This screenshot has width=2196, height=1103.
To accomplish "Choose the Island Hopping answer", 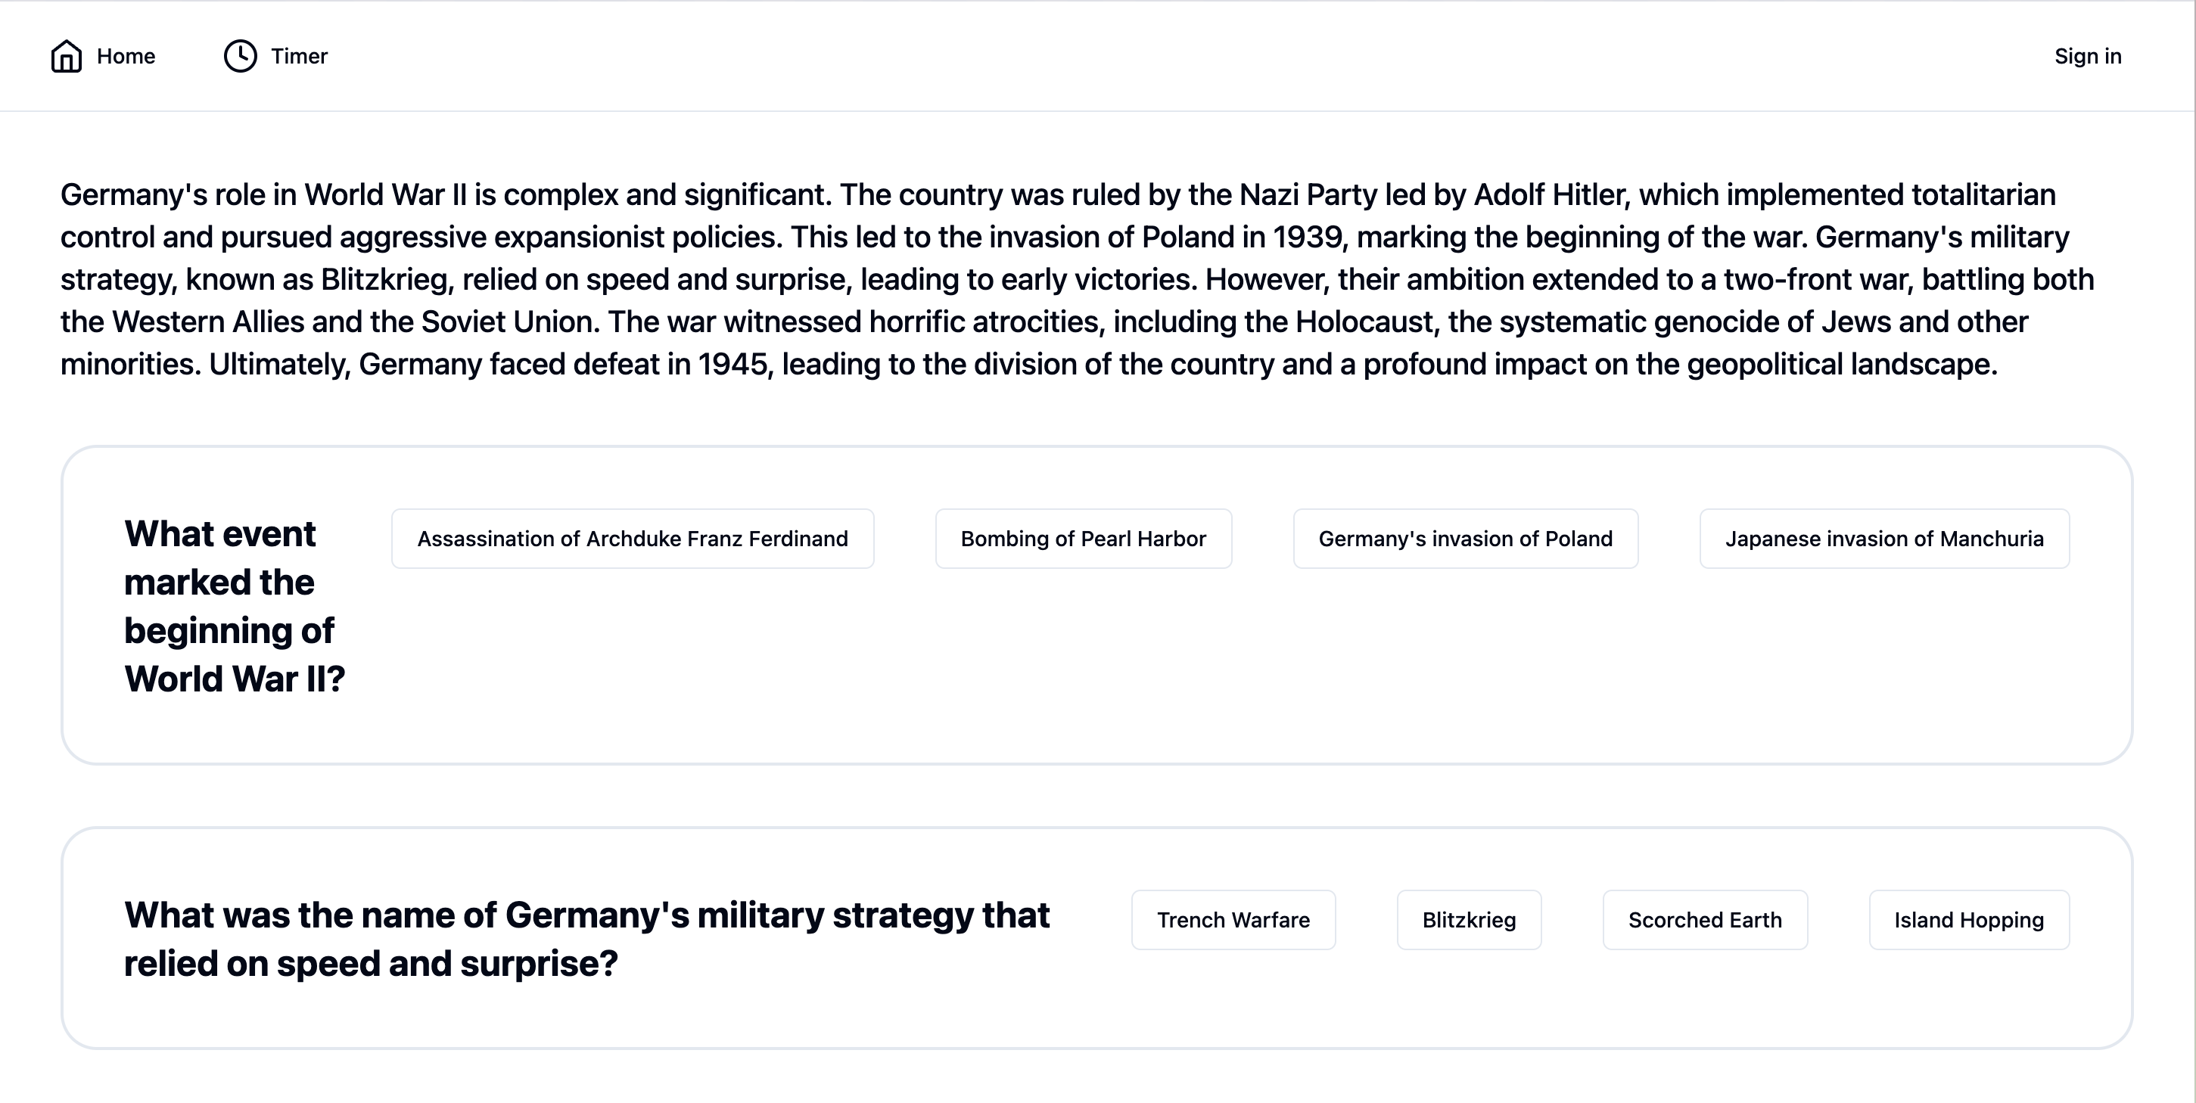I will pyautogui.click(x=1968, y=920).
